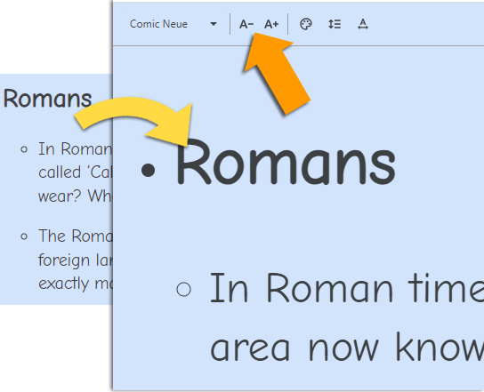The height and width of the screenshot is (392, 484).
Task: Click the 'foreign lar' text in left panel
Action: pos(76,260)
